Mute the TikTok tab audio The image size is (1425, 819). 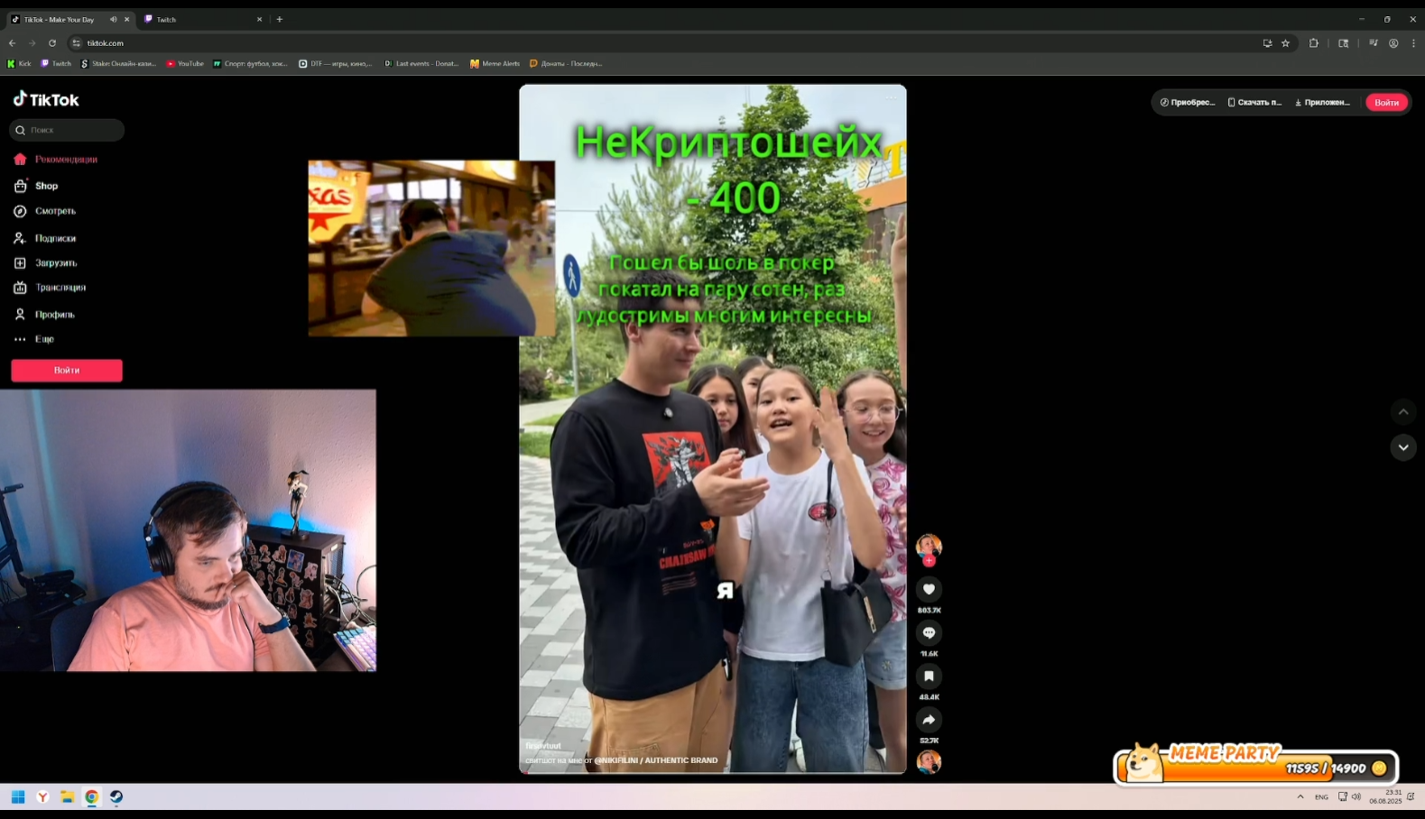pos(113,19)
